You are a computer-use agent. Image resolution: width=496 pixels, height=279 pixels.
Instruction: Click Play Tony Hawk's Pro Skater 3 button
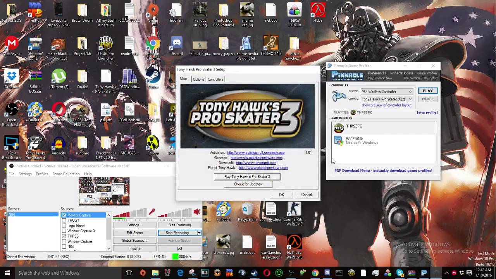coord(247,177)
